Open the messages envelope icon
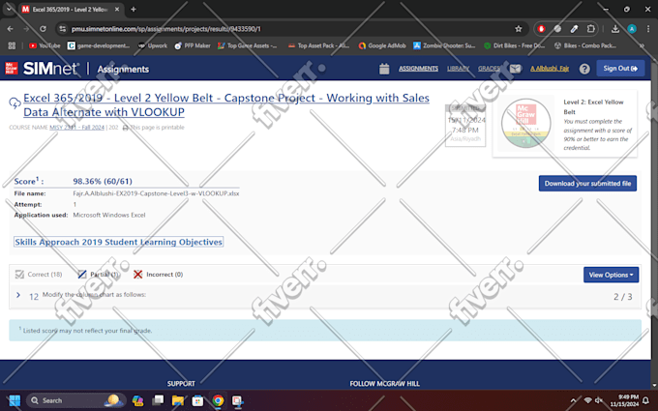Screen dimensions: 658x411 (516, 69)
